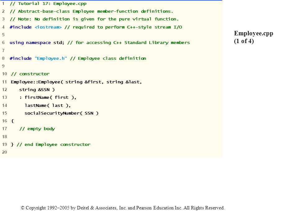Click ': firstName( first ),' initializer

tap(48, 98)
